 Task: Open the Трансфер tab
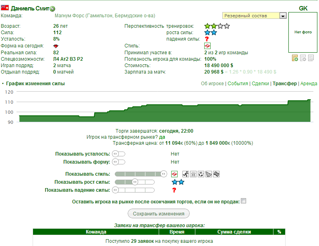[x=285, y=84]
